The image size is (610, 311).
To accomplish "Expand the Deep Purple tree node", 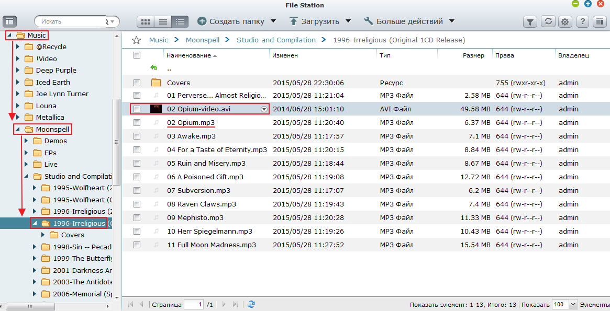I will point(18,70).
